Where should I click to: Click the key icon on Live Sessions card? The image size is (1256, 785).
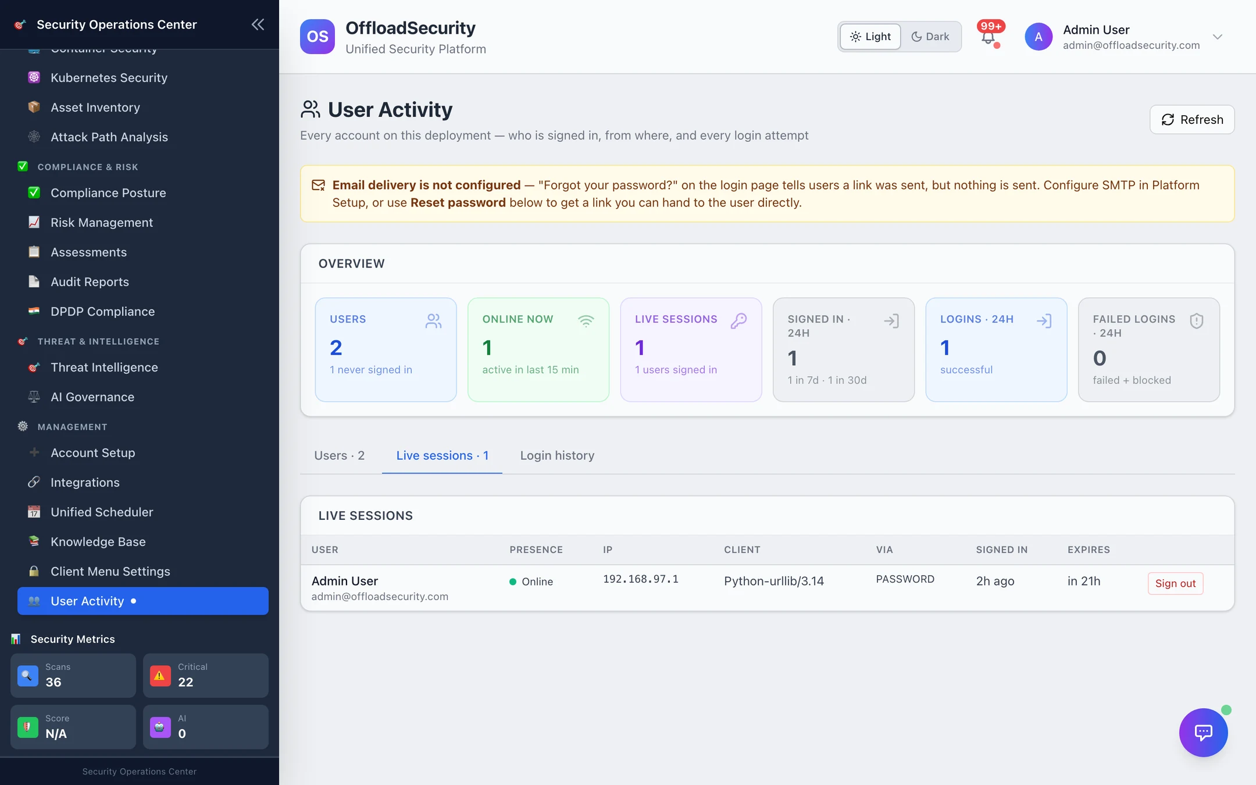point(738,321)
